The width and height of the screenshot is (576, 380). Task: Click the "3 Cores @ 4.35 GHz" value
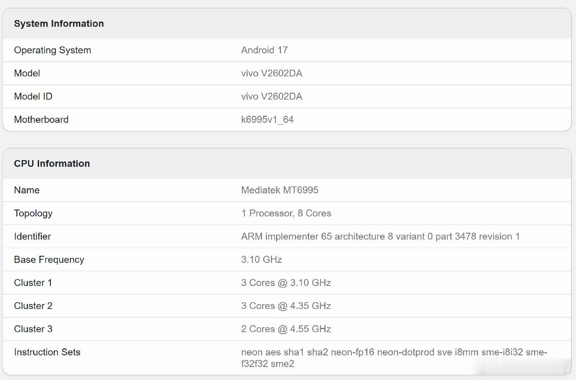pyautogui.click(x=286, y=306)
